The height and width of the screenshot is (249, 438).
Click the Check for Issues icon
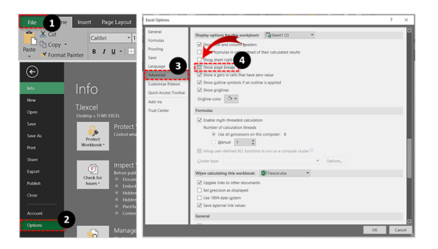coord(93,169)
